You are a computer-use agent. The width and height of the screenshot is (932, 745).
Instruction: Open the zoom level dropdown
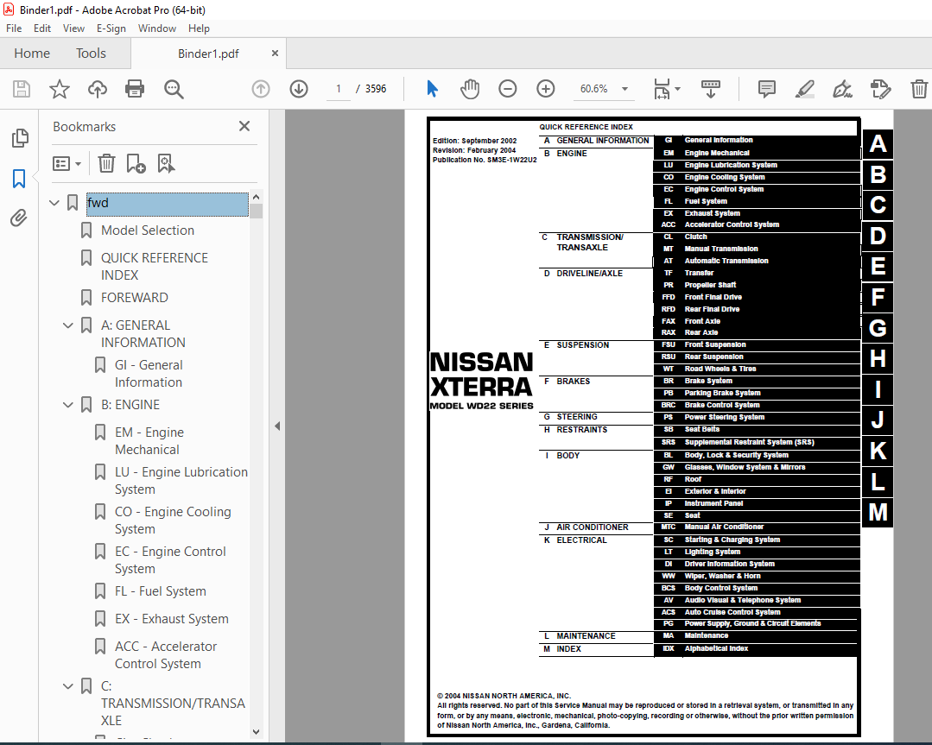[x=625, y=89]
